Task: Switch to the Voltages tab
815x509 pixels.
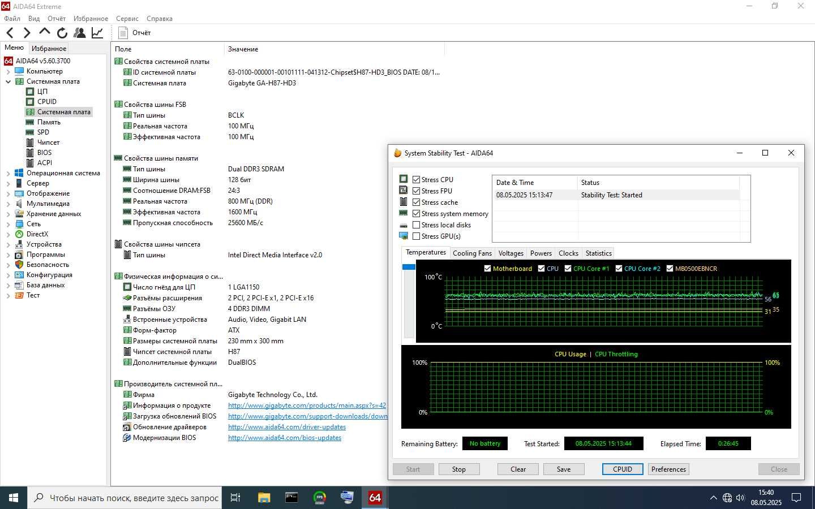Action: (x=511, y=253)
